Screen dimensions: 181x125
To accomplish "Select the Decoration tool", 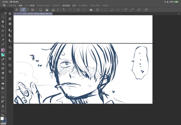I will pyautogui.click(x=3, y=69).
